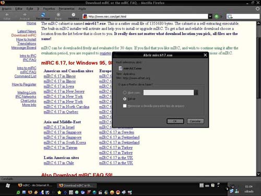Open Translations sidebar link
Screen dimensions: 261x196
point(27,43)
